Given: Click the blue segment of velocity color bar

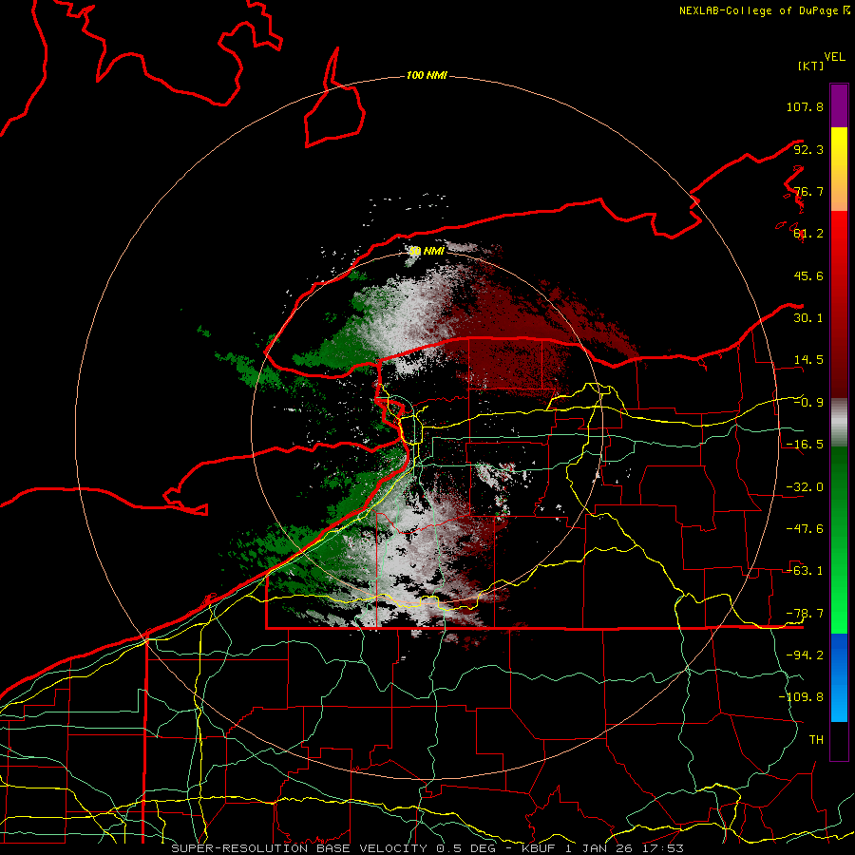Looking at the screenshot, I should point(839,677).
